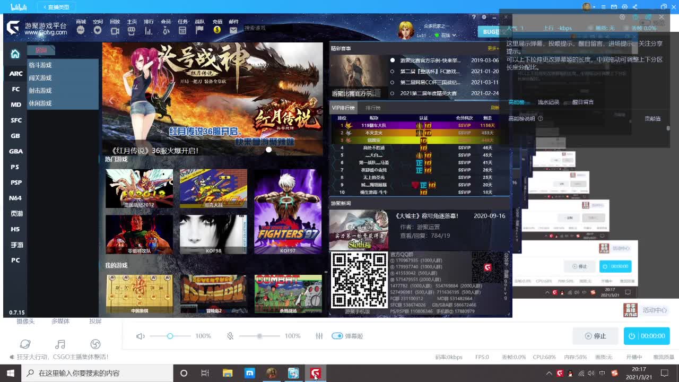Image resolution: width=679 pixels, height=382 pixels.
Task: Open the 回放 replay camera icon
Action: (115, 31)
